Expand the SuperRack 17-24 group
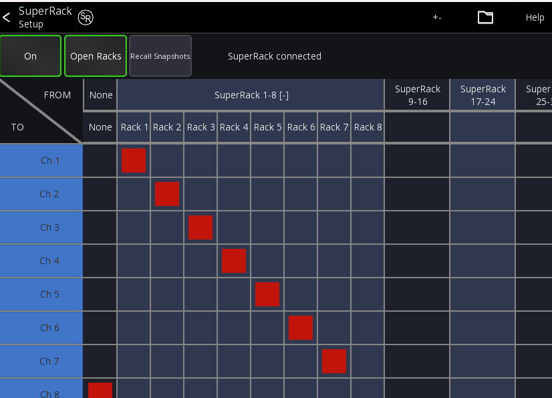Viewport: 552px width, 398px height. (482, 95)
